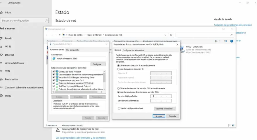Switch to Funciones de red tab
This screenshot has width=257, height=140.
click(57, 50)
